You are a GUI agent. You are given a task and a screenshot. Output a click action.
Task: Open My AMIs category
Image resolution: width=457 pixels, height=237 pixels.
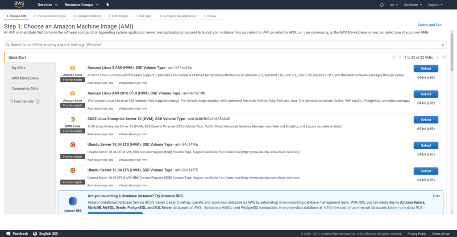point(30,68)
